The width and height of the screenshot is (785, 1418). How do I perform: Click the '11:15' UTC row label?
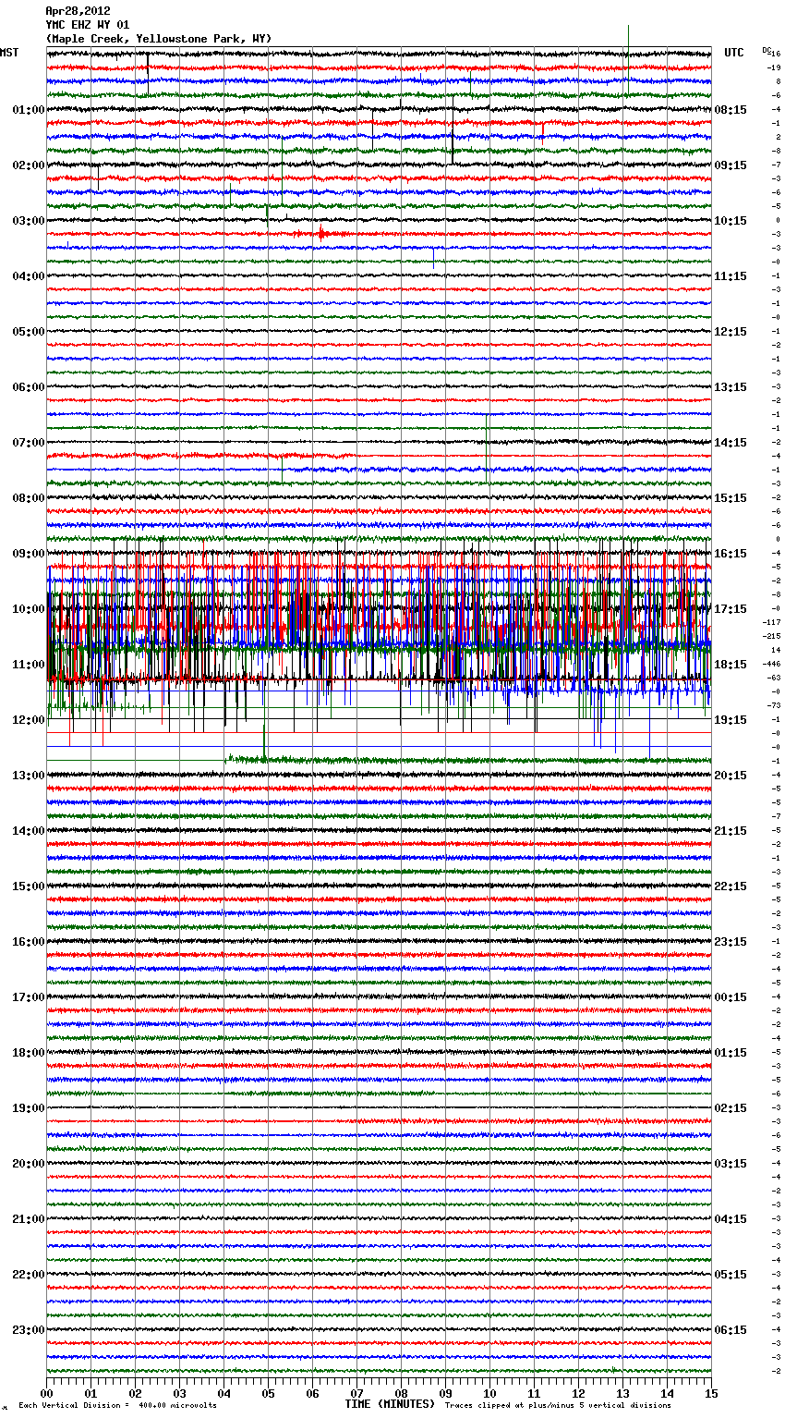(x=731, y=276)
